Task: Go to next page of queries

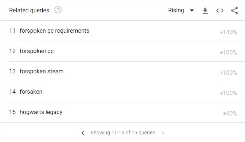Action: tap(163, 133)
